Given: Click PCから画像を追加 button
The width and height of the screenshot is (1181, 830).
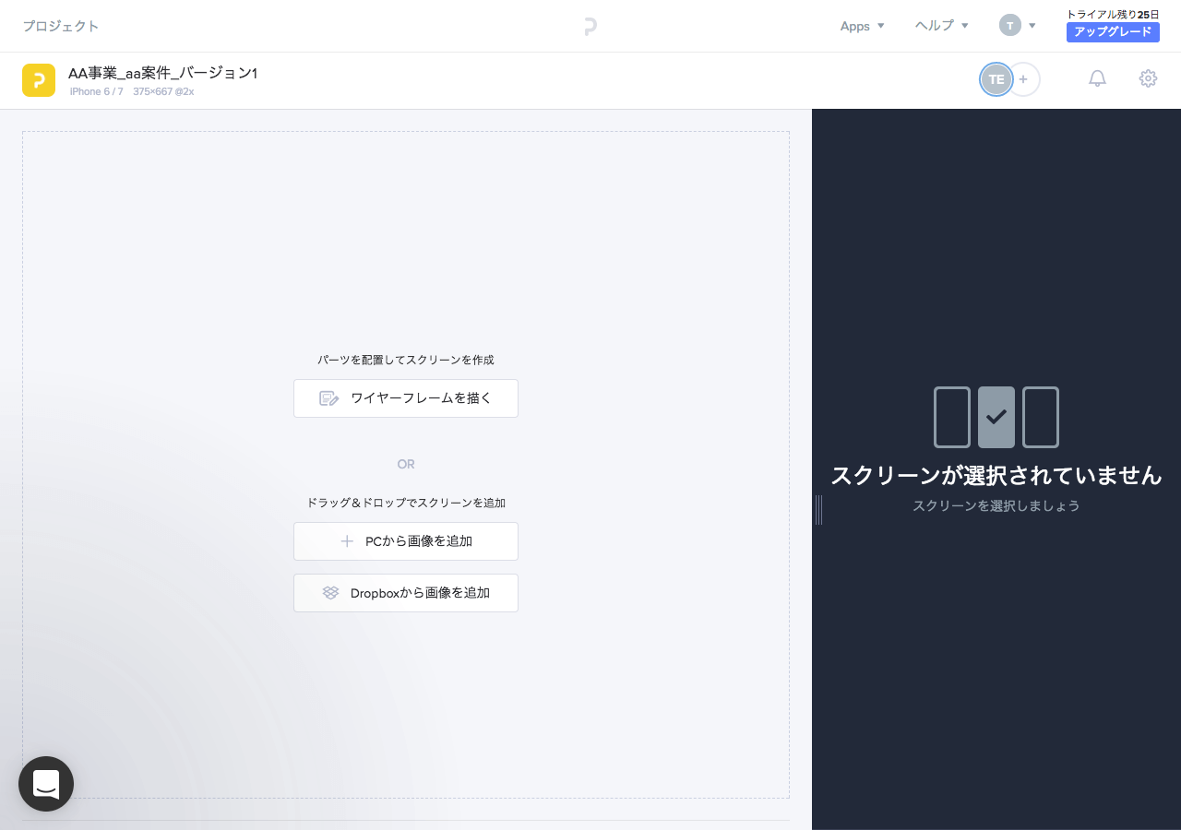Looking at the screenshot, I should point(406,541).
